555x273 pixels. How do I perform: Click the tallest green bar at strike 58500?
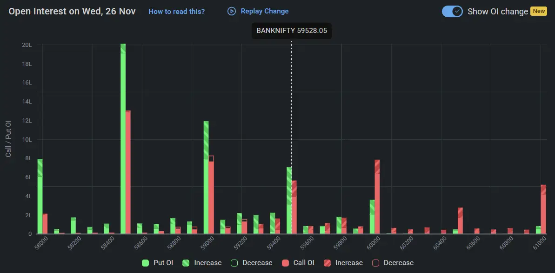pos(122,139)
